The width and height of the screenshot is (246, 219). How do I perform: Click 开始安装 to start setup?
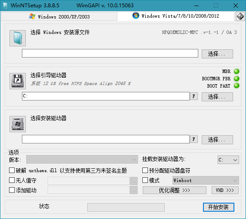pyautogui.click(x=218, y=207)
